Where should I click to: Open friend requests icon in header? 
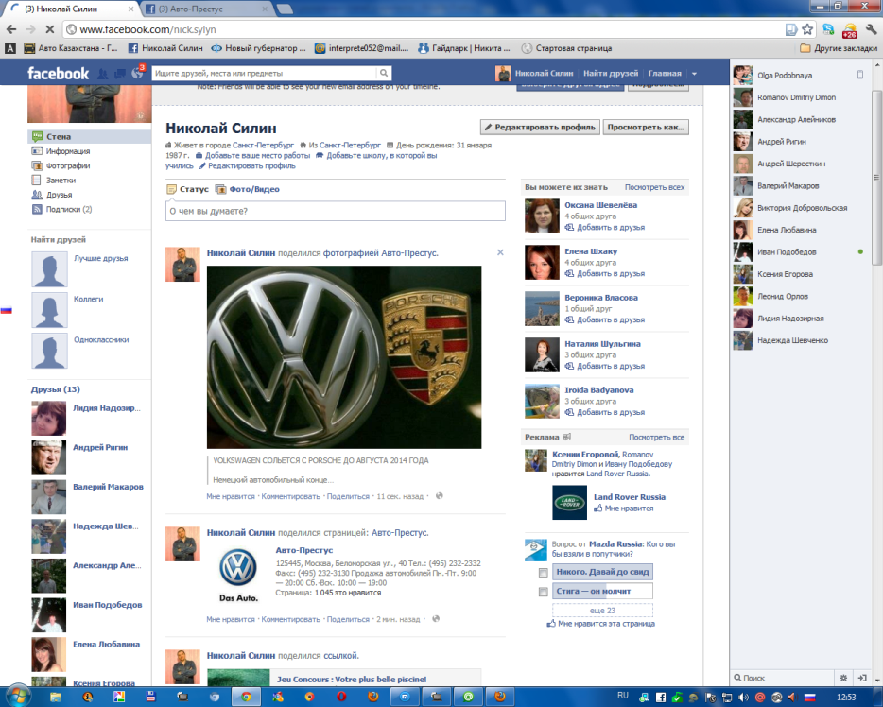(x=102, y=73)
